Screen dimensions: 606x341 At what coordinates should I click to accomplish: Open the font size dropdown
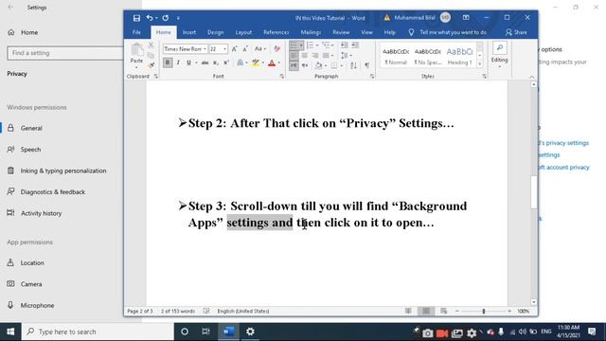[225, 49]
